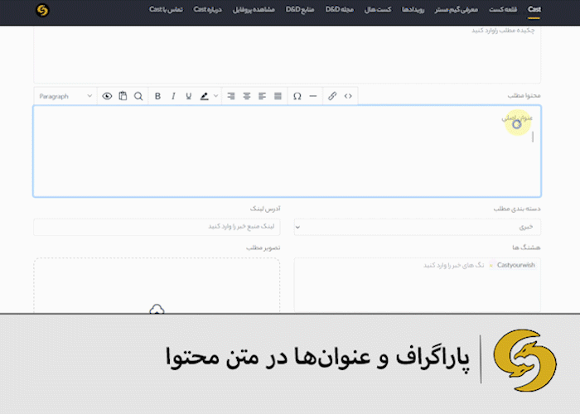580x414 pixels.
Task: Toggle justify text alignment
Action: [278, 96]
